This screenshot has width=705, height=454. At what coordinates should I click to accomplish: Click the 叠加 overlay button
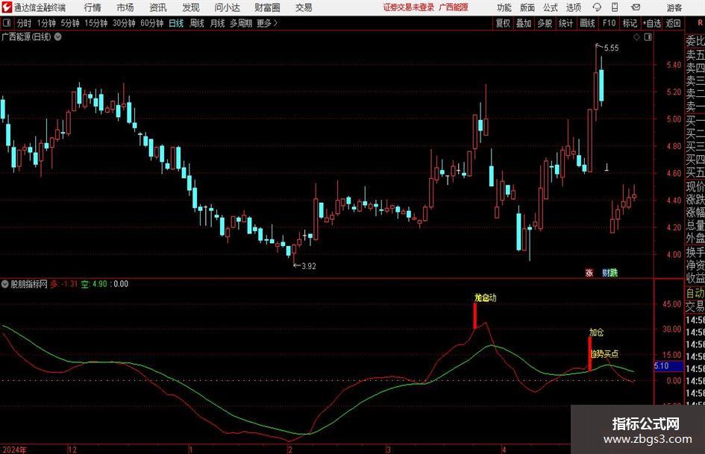coord(524,23)
